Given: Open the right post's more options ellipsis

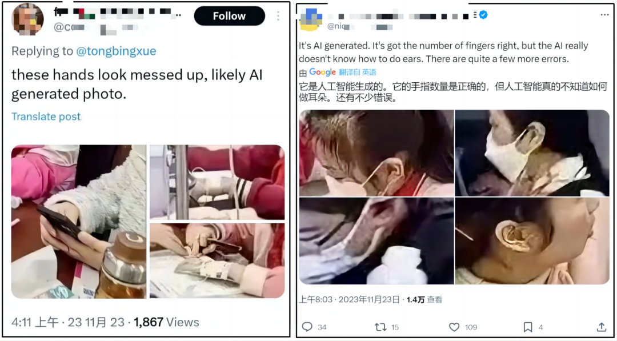Looking at the screenshot, I should pyautogui.click(x=604, y=15).
